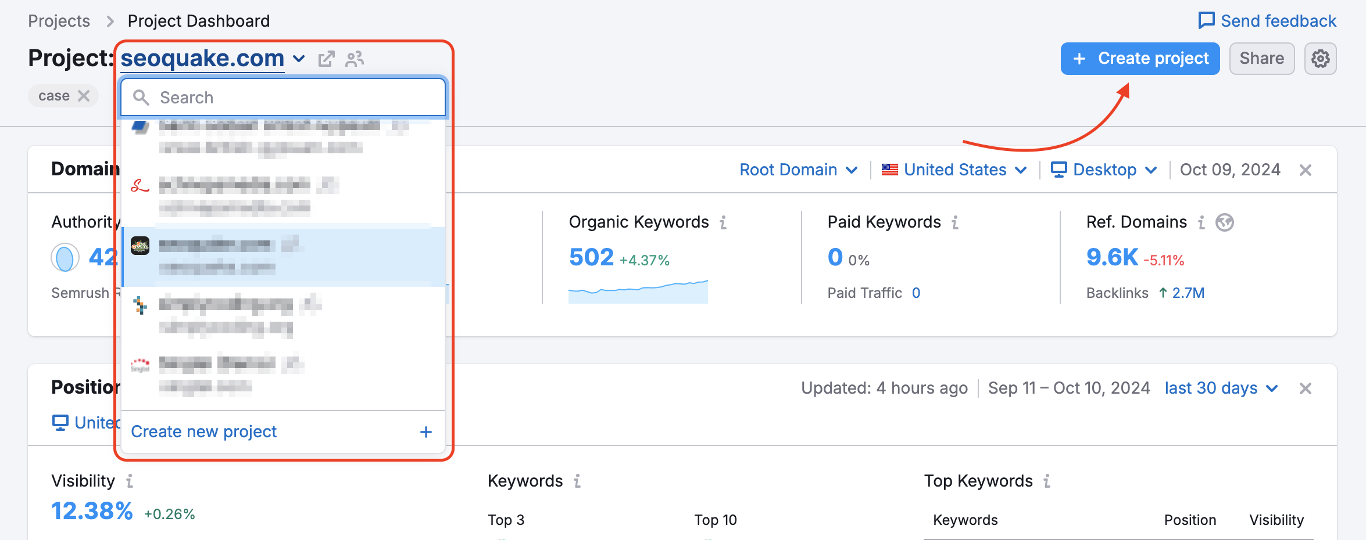Click the Position column header
This screenshot has width=1366, height=540.
coord(1190,520)
